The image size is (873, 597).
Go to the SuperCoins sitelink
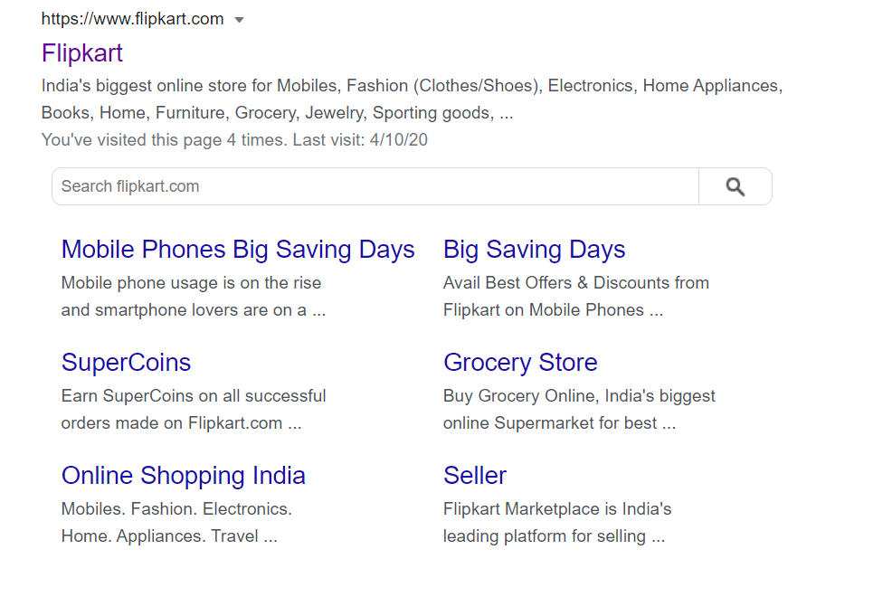(x=126, y=363)
